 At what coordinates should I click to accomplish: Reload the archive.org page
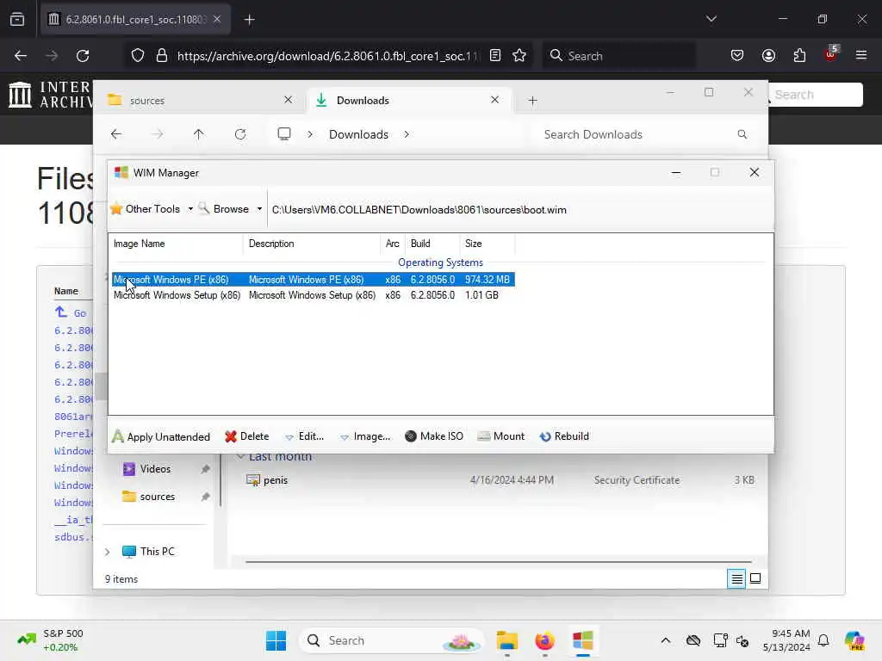point(83,56)
